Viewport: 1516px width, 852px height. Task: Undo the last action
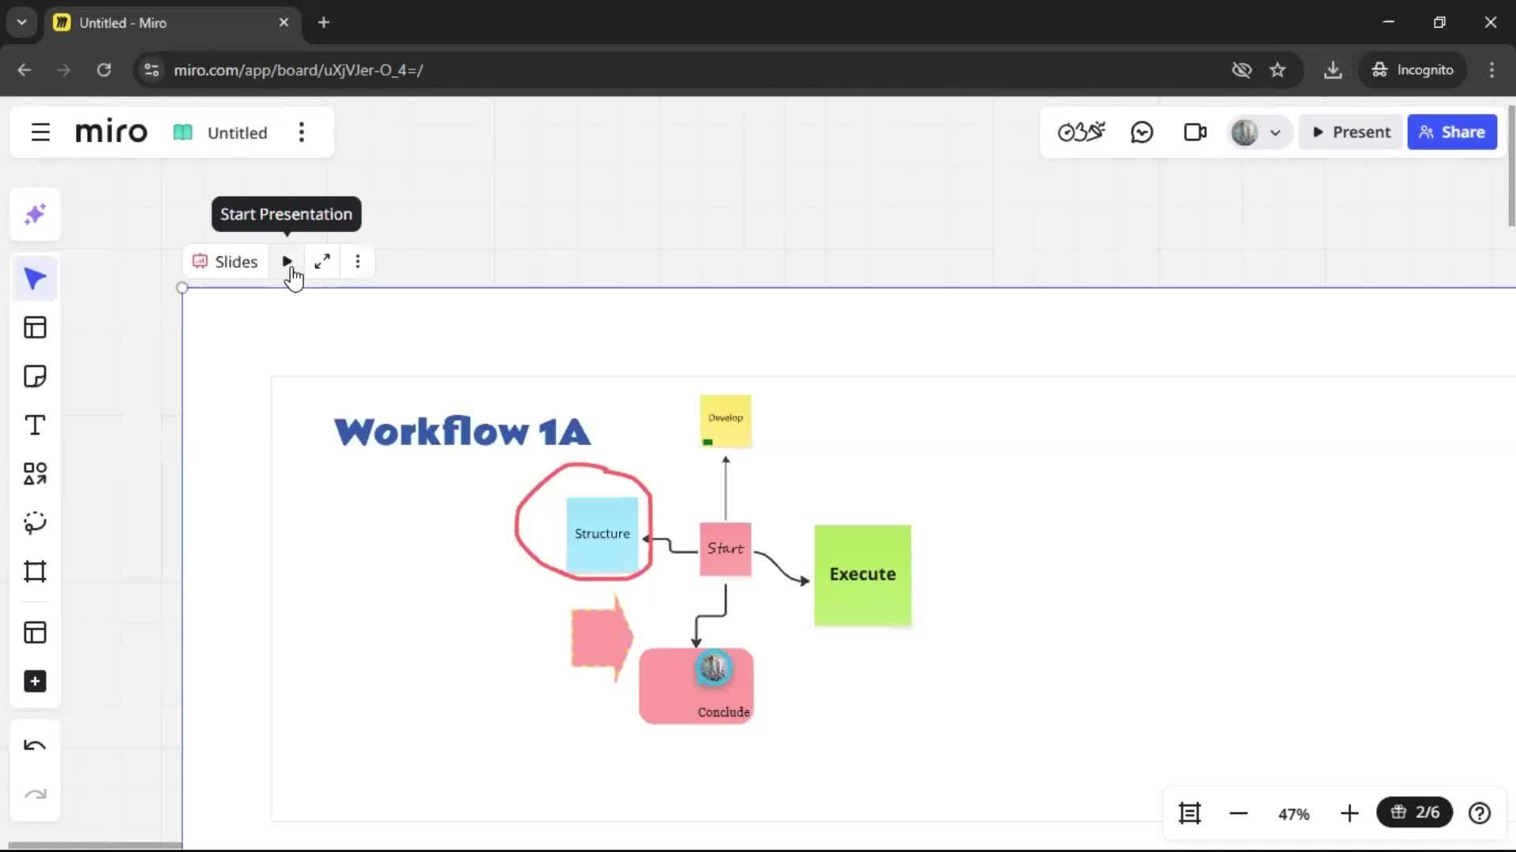point(35,745)
